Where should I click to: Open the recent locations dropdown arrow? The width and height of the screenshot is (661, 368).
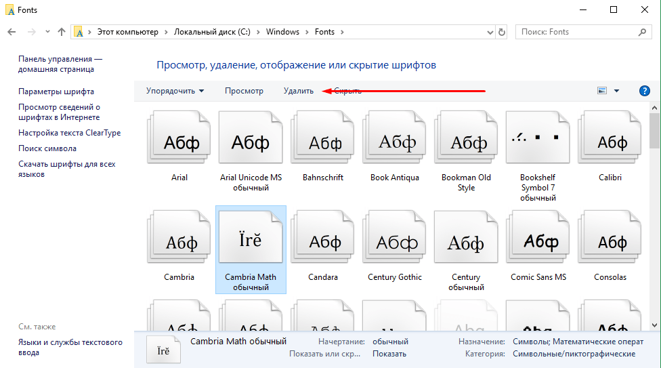(47, 32)
